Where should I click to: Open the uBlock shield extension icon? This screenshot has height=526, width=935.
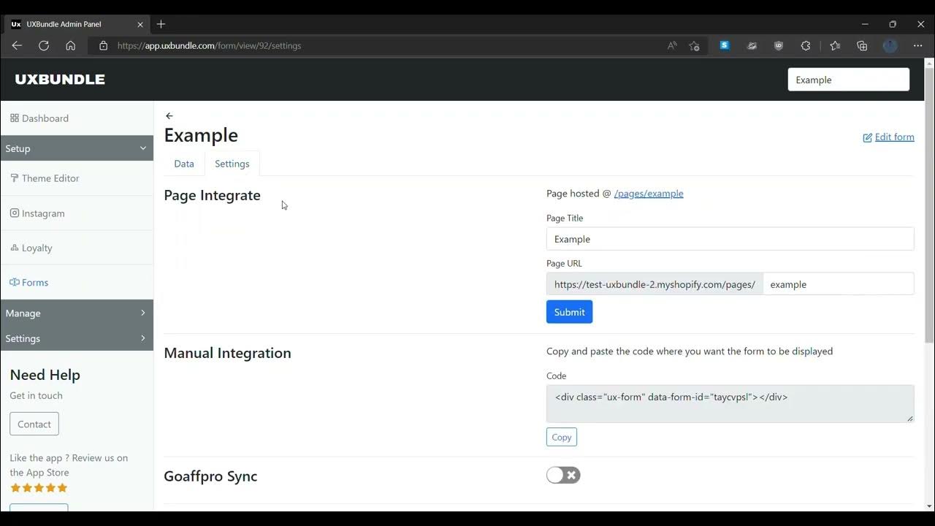[x=779, y=45]
